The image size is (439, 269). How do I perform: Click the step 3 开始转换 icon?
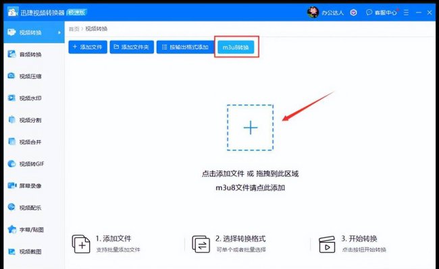(327, 245)
